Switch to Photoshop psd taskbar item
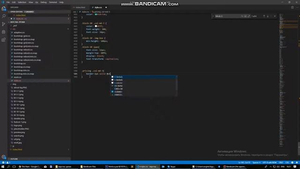Screen dimensions: 300x169 click(x=117, y=167)
